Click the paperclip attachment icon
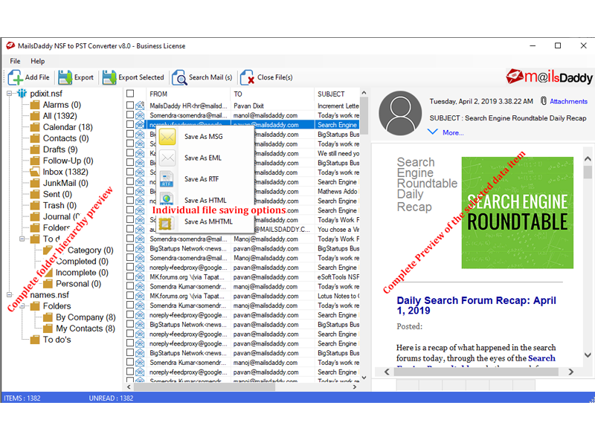This screenshot has height=446, width=595. click(544, 101)
